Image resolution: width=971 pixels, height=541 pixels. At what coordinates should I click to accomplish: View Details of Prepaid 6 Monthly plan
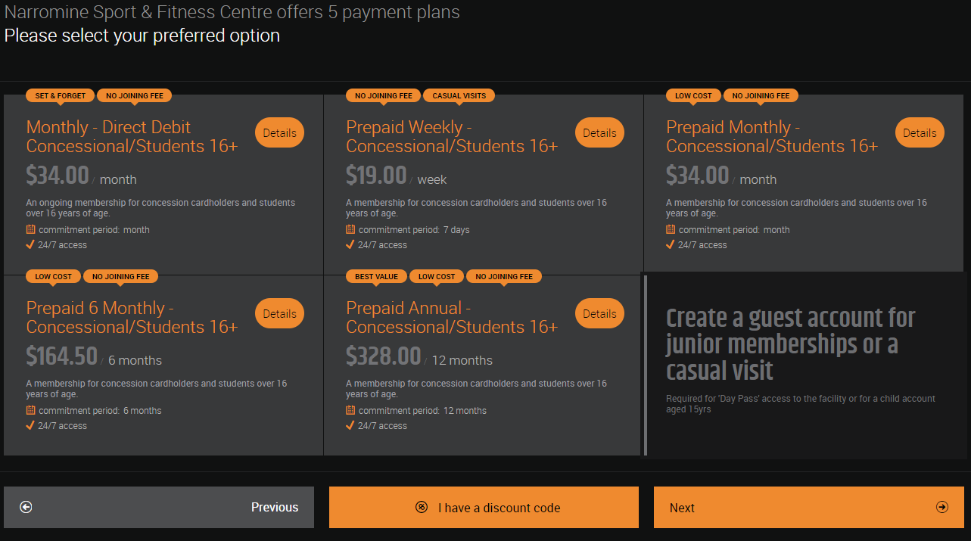(x=279, y=313)
